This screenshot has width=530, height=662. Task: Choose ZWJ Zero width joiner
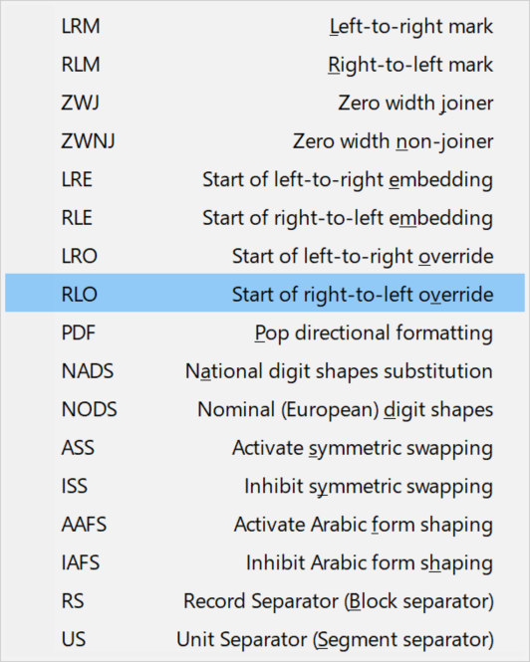point(265,103)
